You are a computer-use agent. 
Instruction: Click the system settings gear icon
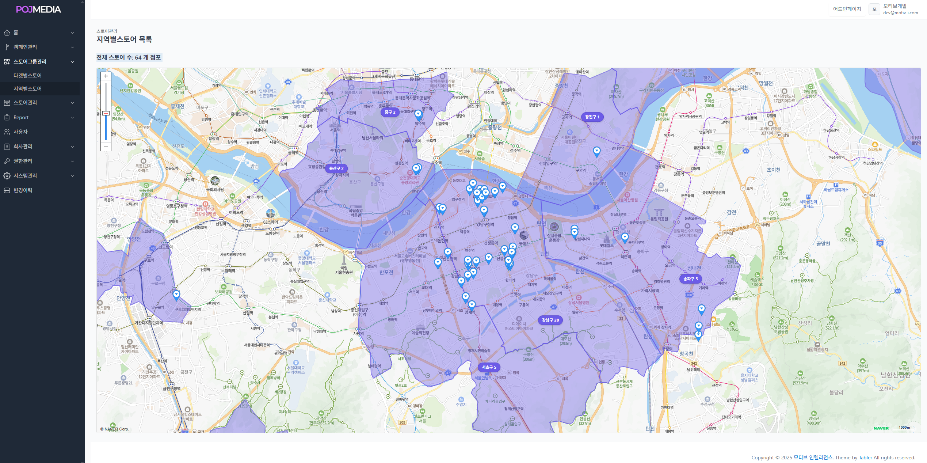tap(7, 176)
